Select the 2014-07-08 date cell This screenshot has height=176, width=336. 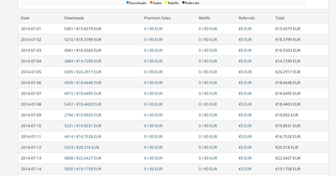[x=31, y=104]
